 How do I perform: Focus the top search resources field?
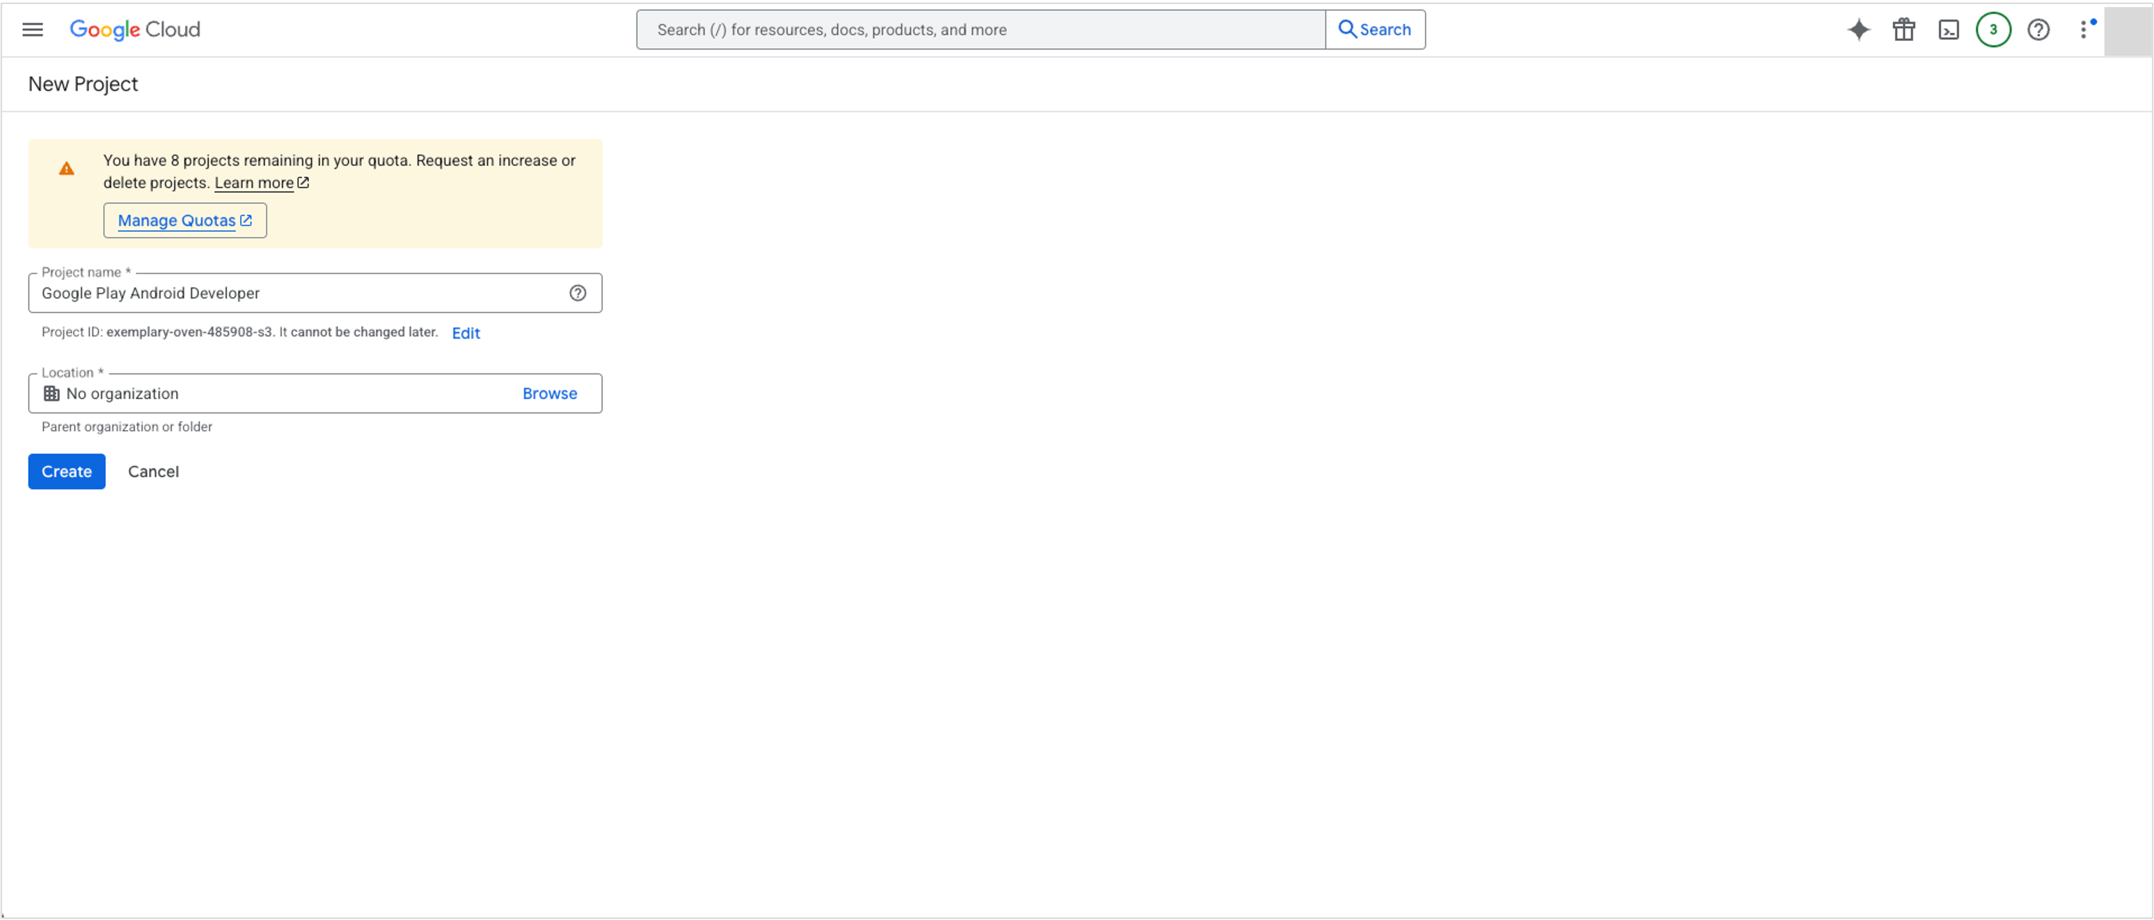(981, 29)
